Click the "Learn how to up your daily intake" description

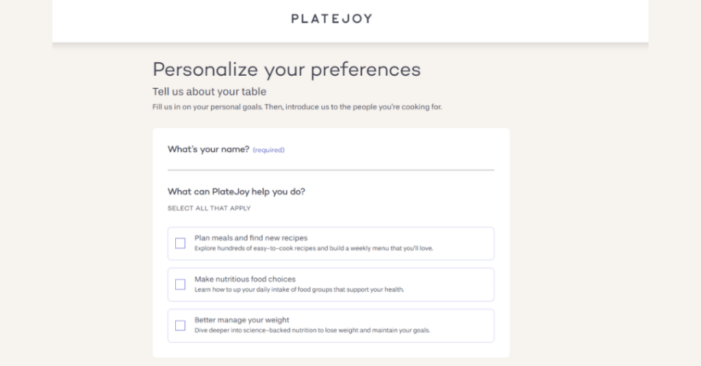299,290
